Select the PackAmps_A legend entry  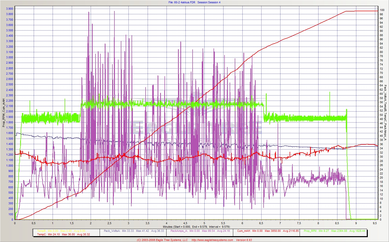(x=200, y=231)
